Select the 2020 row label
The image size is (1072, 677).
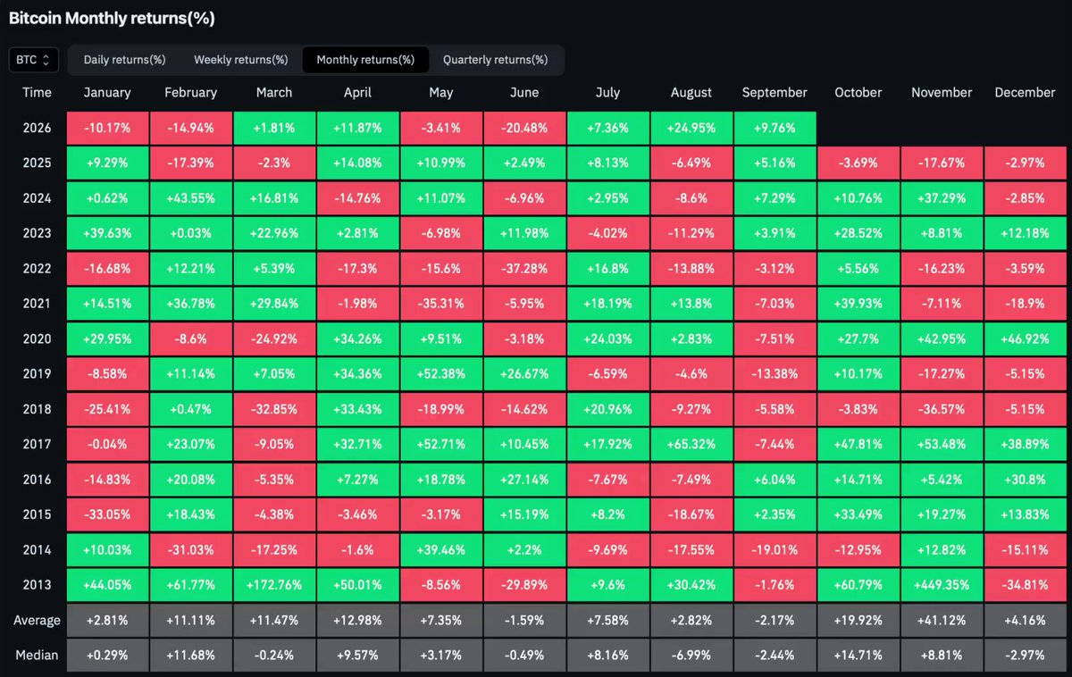(38, 338)
